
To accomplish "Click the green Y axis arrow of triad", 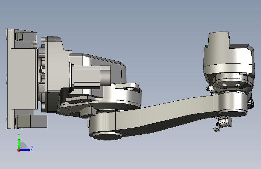I will [x=19, y=144].
